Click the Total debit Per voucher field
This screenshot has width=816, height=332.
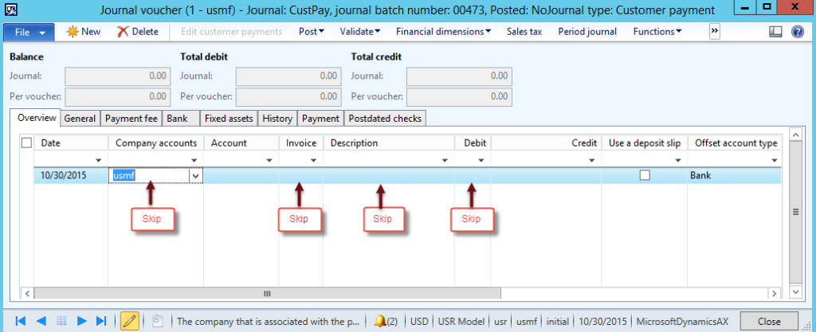point(288,96)
